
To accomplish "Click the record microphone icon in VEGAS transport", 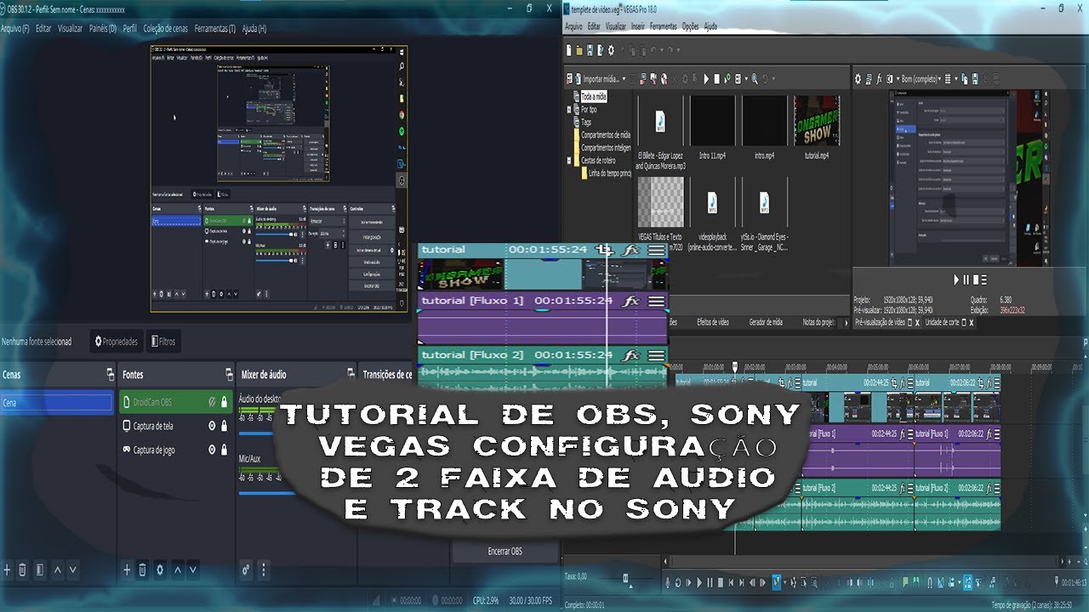I will click(668, 583).
